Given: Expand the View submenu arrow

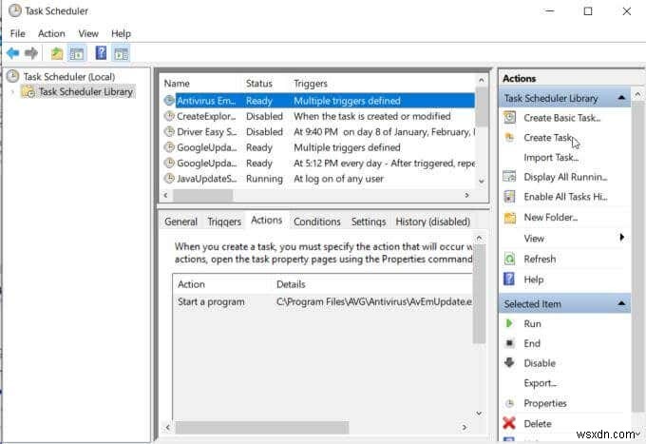Looking at the screenshot, I should [x=621, y=237].
